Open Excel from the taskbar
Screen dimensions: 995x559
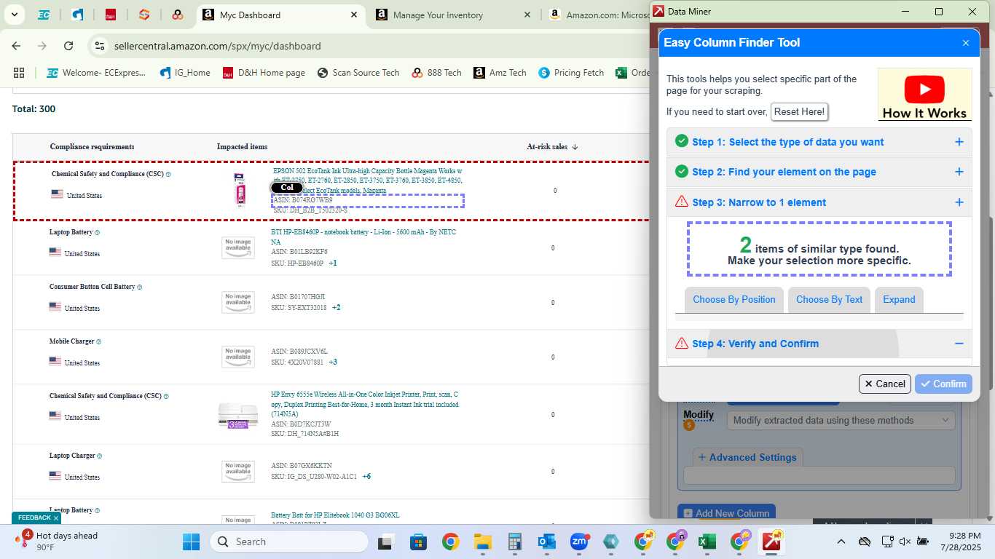(707, 542)
